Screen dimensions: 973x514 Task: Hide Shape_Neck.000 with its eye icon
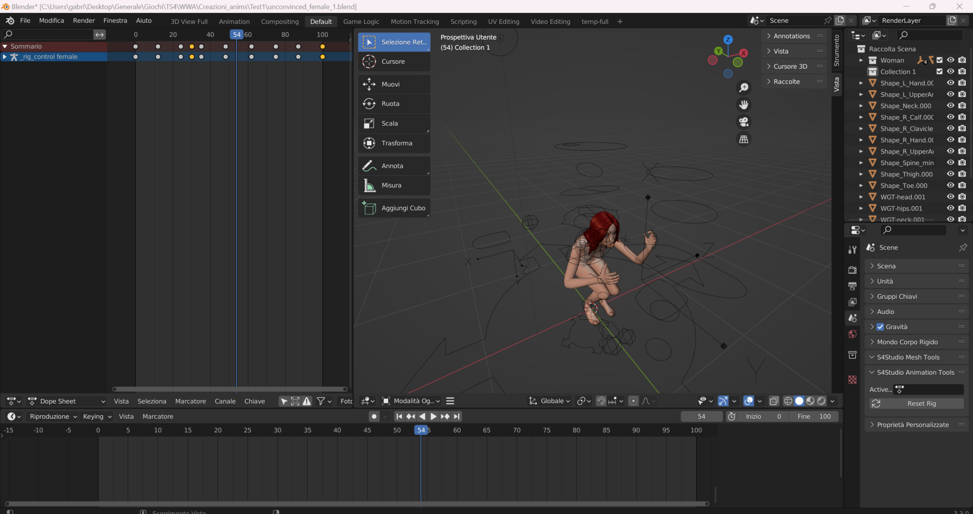[951, 106]
